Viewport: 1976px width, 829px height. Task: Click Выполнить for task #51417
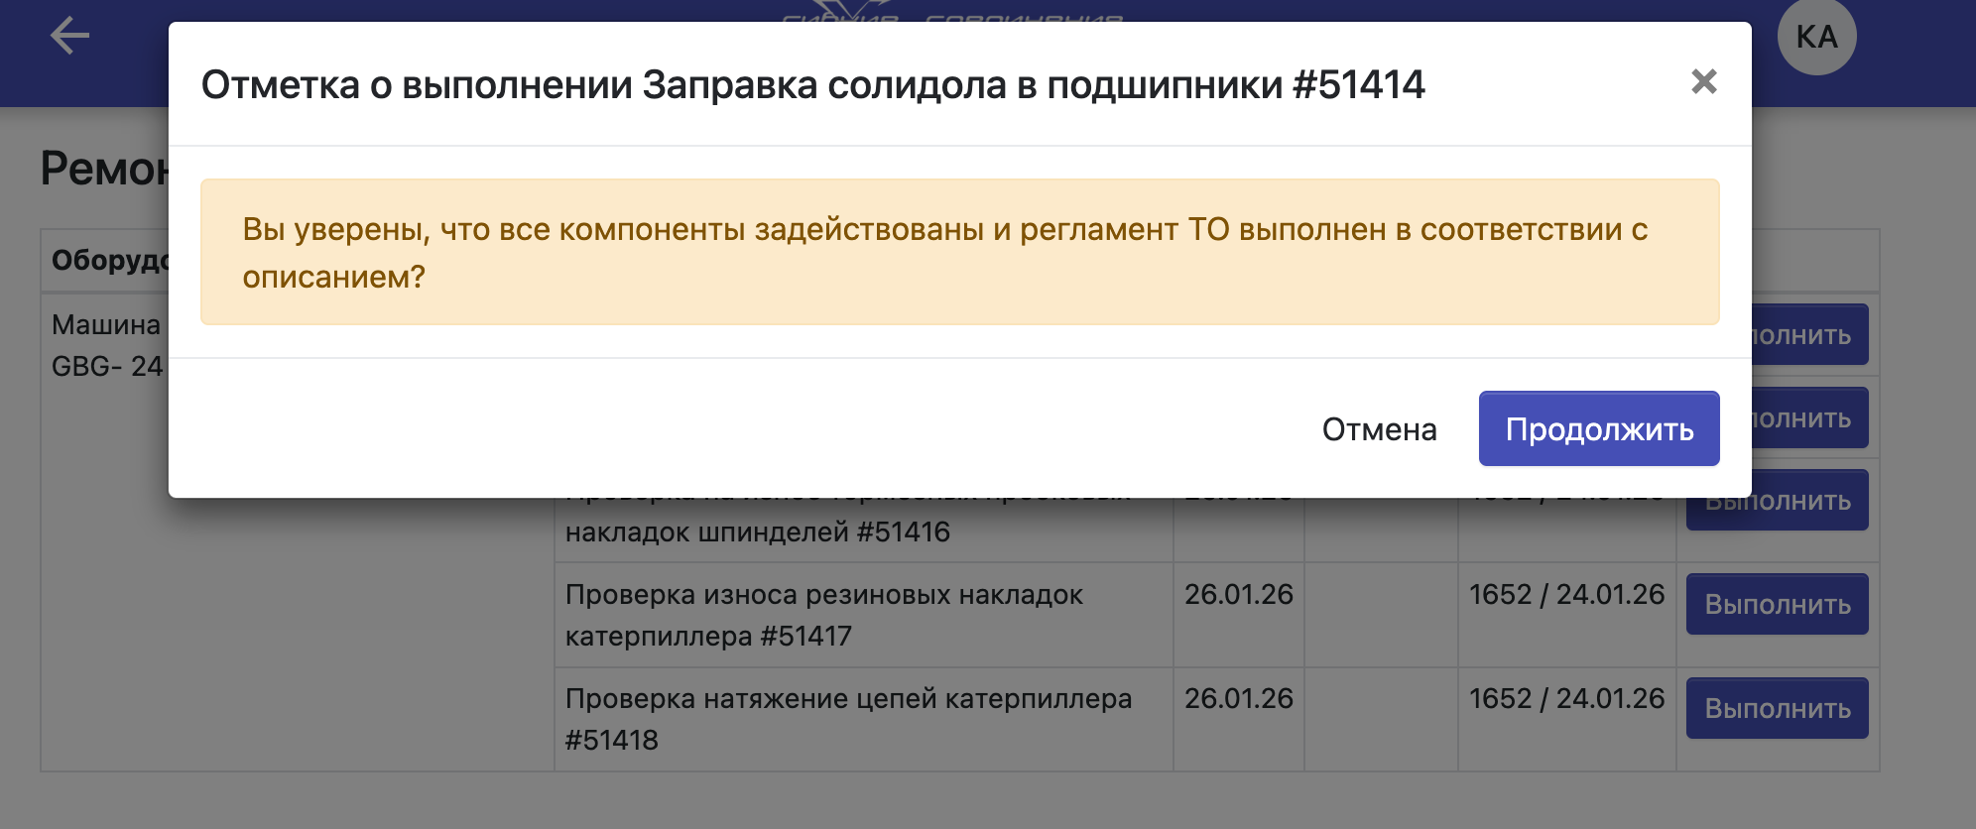point(1777,605)
